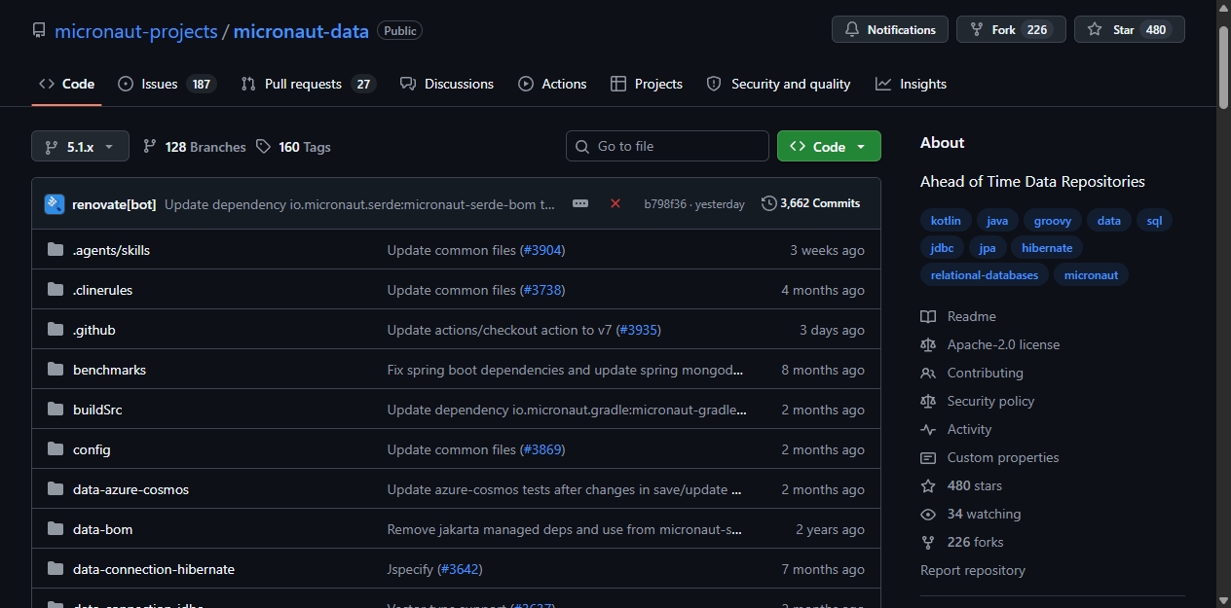Select the groovy topic tag
This screenshot has height=608, width=1231.
pos(1053,221)
